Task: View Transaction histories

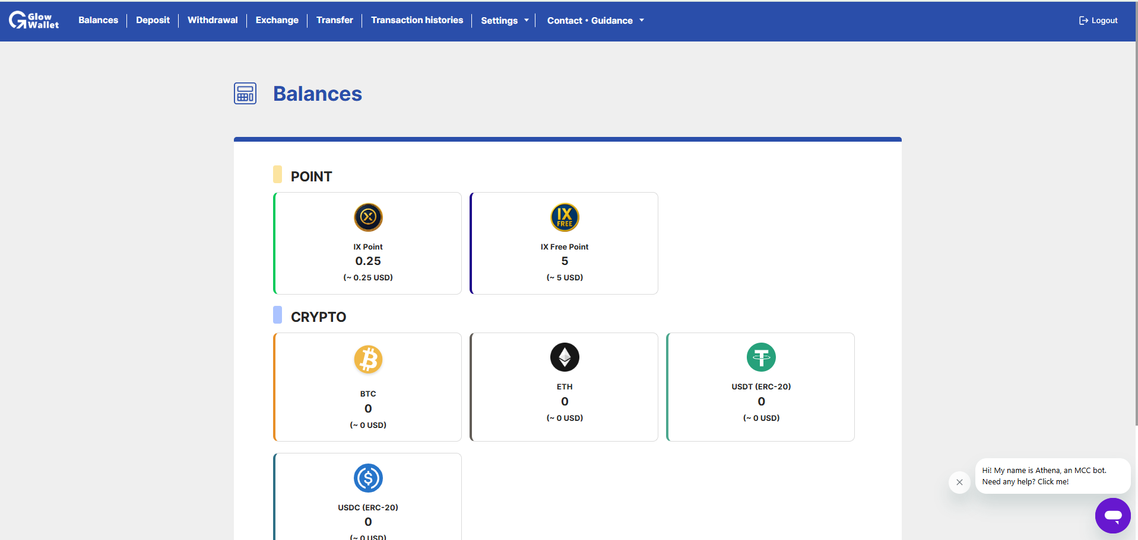Action: (417, 20)
